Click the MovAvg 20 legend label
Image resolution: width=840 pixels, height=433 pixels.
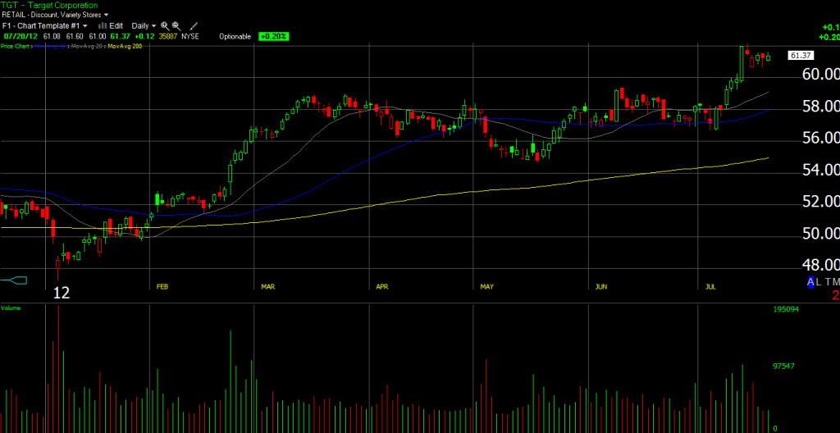coord(88,47)
